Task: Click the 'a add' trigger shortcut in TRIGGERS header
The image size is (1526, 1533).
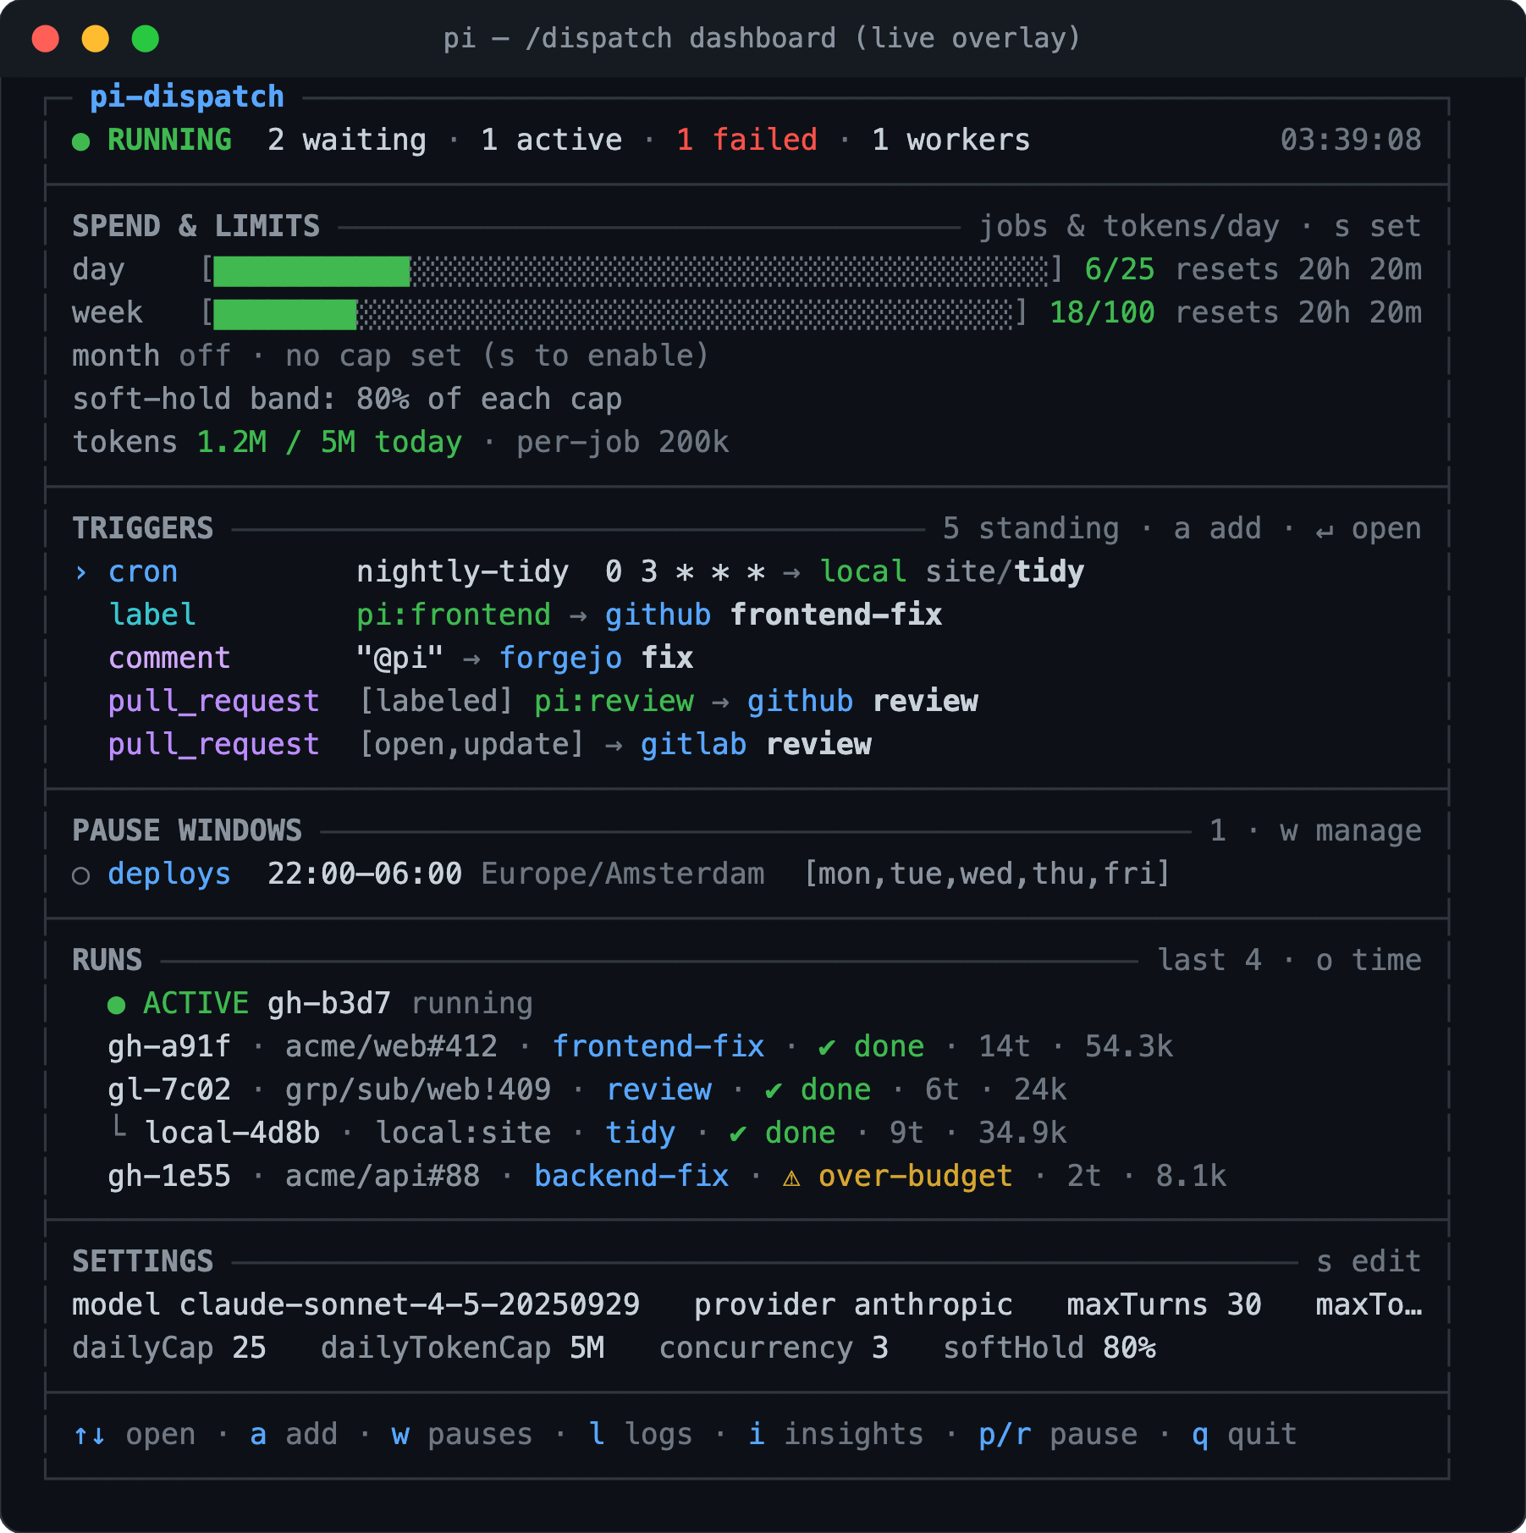Action: (x=1217, y=528)
